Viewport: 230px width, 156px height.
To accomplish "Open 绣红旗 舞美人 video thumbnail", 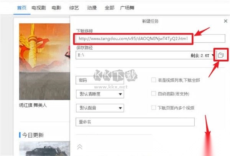I will click(44, 62).
